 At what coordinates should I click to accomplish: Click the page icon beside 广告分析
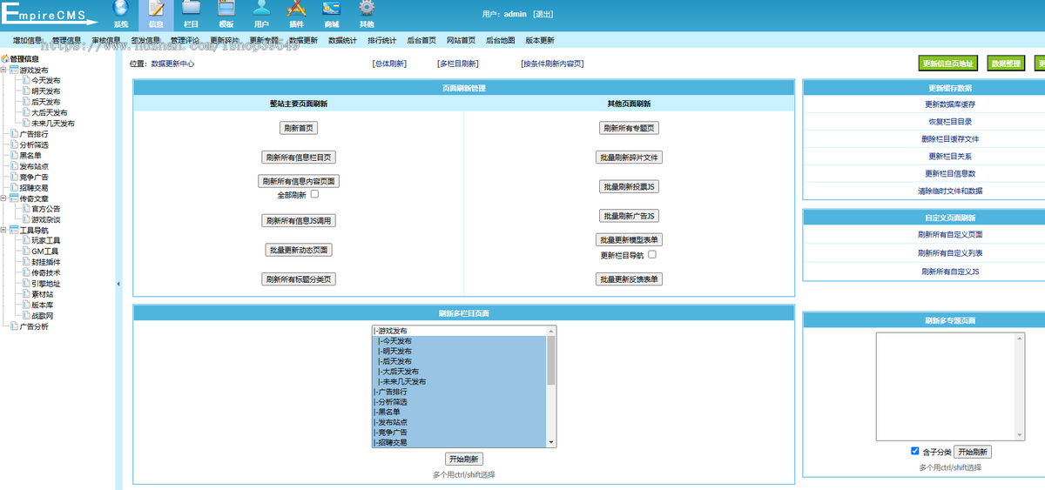point(14,326)
